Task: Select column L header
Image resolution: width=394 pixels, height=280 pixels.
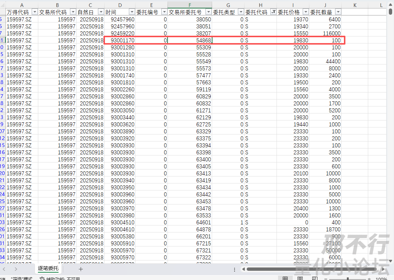Action: 381,5
